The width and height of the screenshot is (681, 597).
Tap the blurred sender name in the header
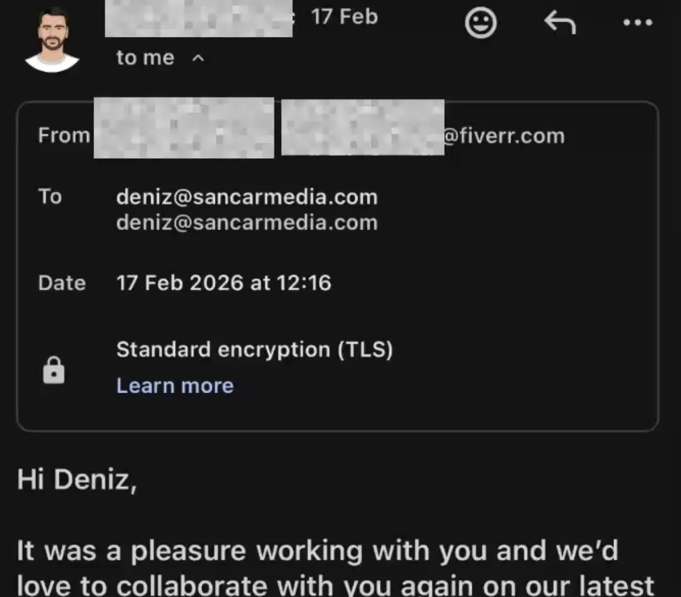pyautogui.click(x=199, y=18)
